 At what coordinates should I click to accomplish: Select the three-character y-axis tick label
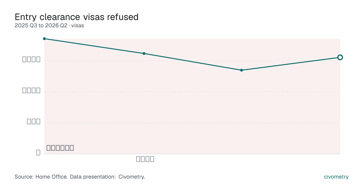coord(34,121)
